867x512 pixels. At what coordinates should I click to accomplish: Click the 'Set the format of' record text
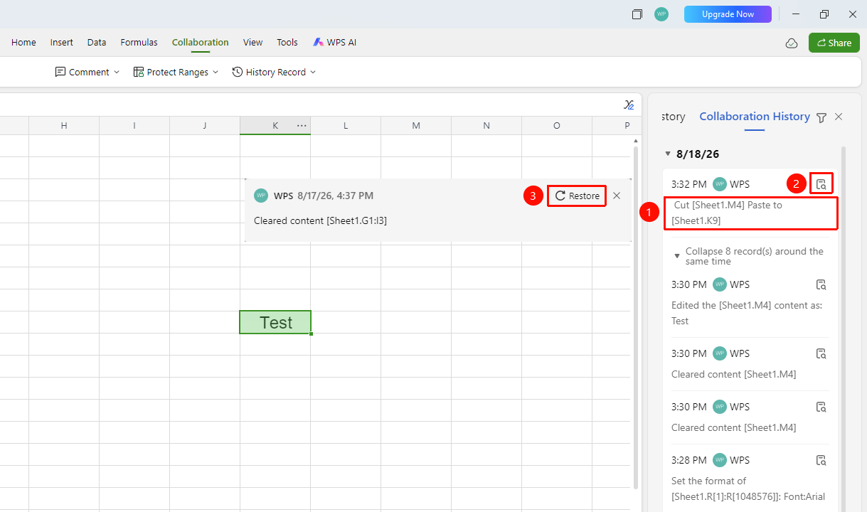[748, 489]
